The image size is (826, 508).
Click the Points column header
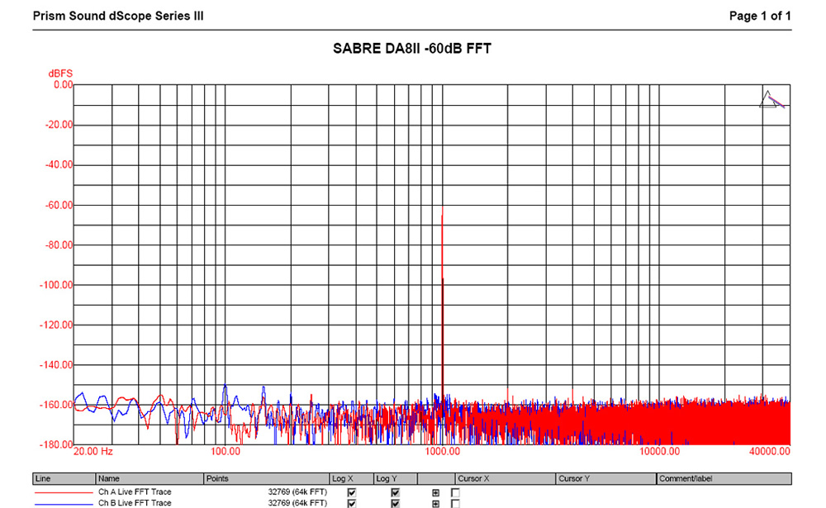[x=267, y=478]
